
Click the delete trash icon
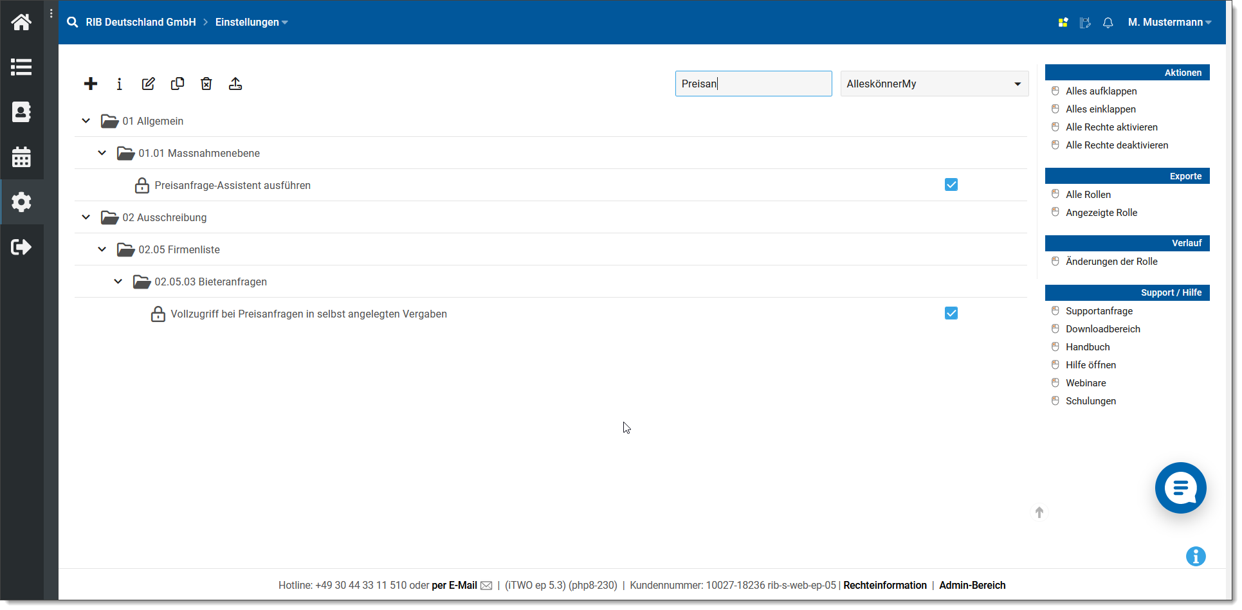tap(206, 84)
